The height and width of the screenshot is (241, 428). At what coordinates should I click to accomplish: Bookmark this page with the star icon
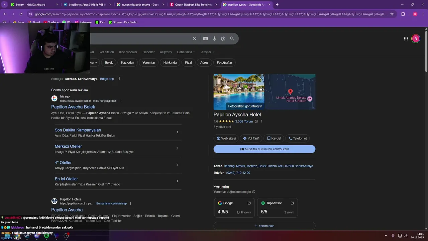pos(392,14)
